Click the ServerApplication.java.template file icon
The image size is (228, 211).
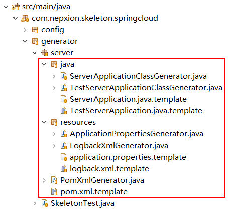pyautogui.click(x=64, y=99)
